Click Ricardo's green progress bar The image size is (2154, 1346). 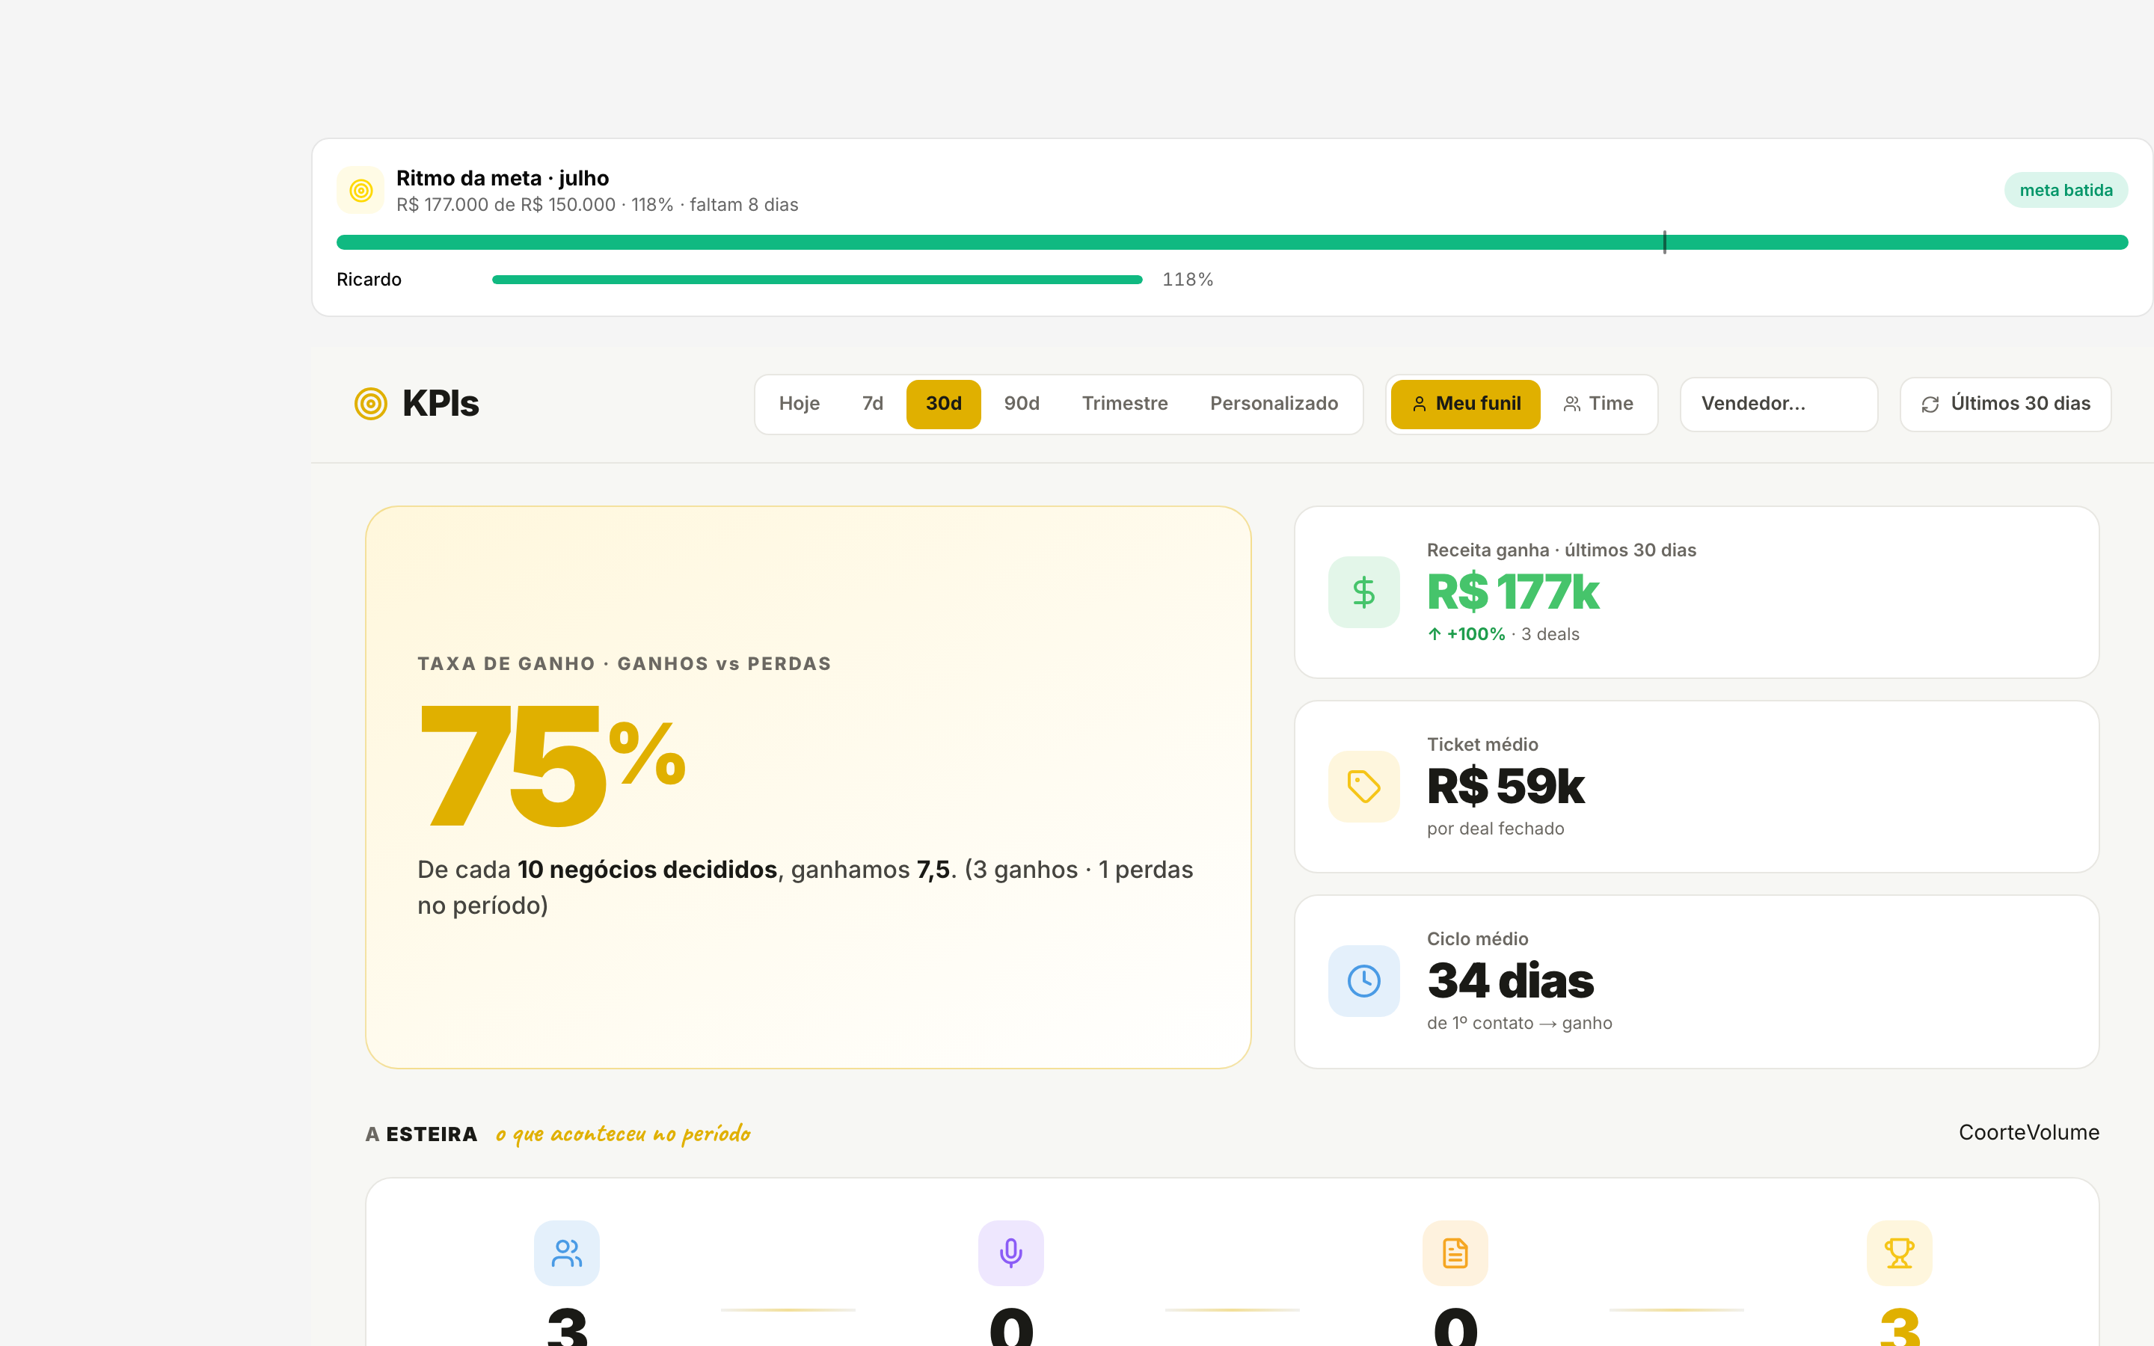pos(817,280)
